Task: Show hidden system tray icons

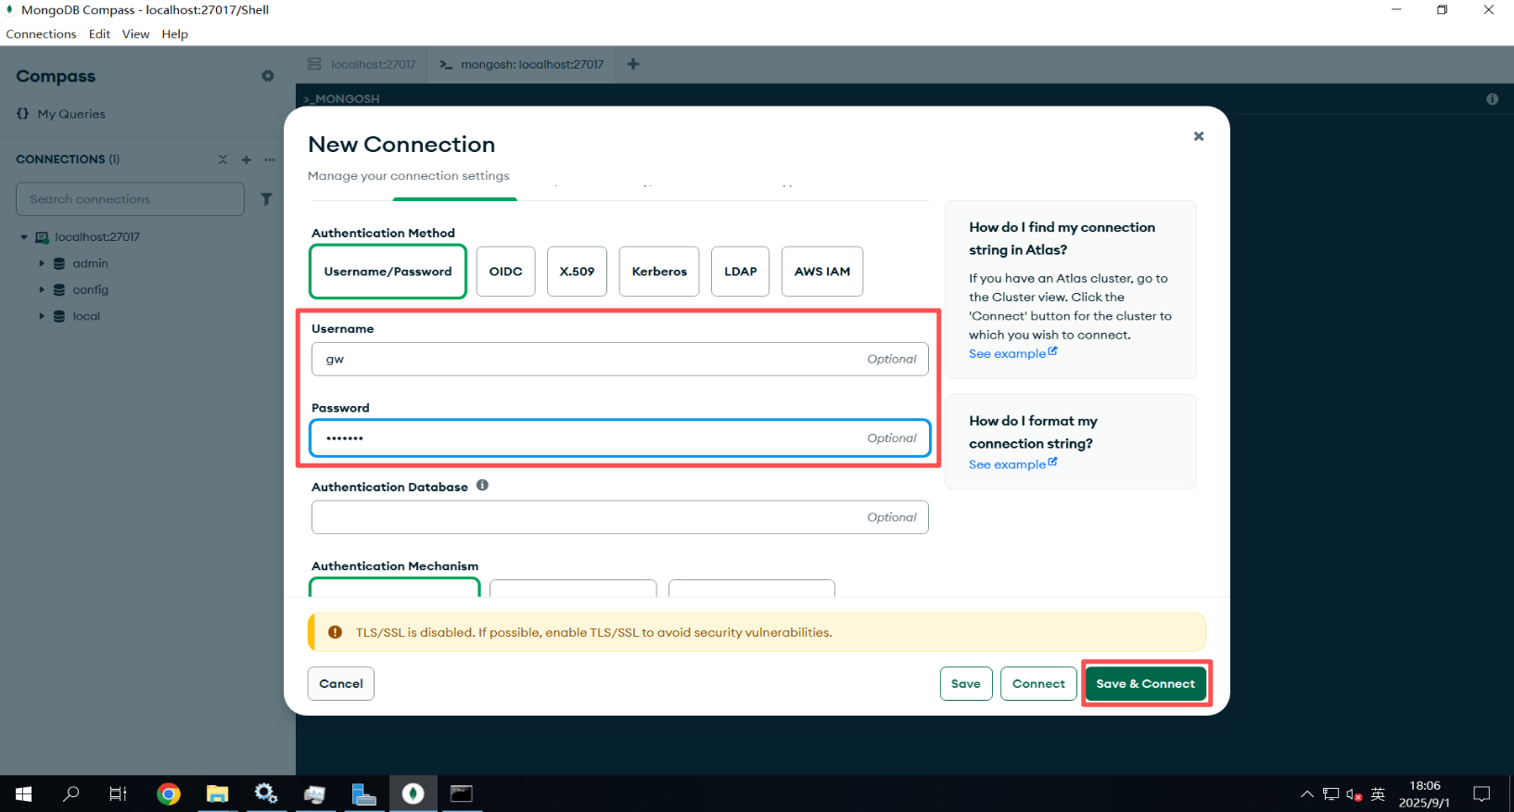Action: pos(1307,794)
